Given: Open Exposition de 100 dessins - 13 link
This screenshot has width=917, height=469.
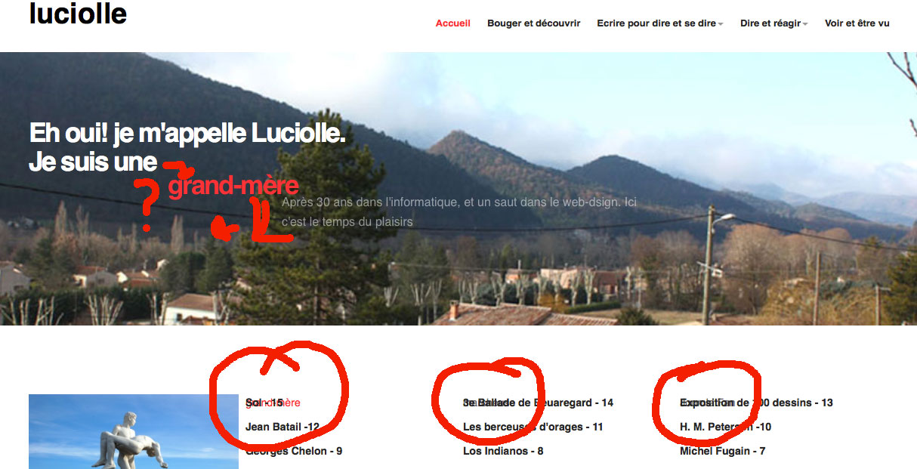Looking at the screenshot, I should [757, 403].
